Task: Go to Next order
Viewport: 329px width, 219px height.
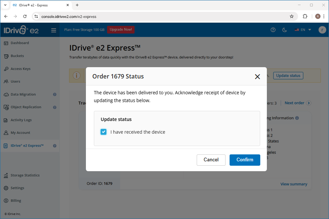Action: pyautogui.click(x=298, y=103)
